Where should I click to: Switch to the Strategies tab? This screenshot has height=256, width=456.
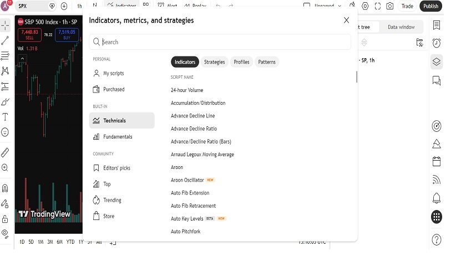[x=214, y=62]
